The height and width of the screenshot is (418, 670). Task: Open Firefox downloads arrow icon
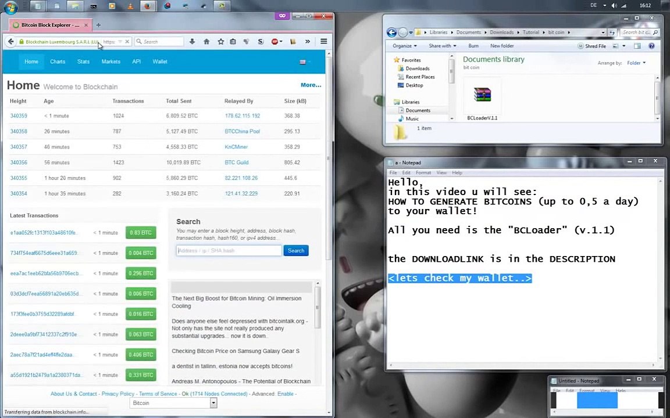(x=192, y=41)
